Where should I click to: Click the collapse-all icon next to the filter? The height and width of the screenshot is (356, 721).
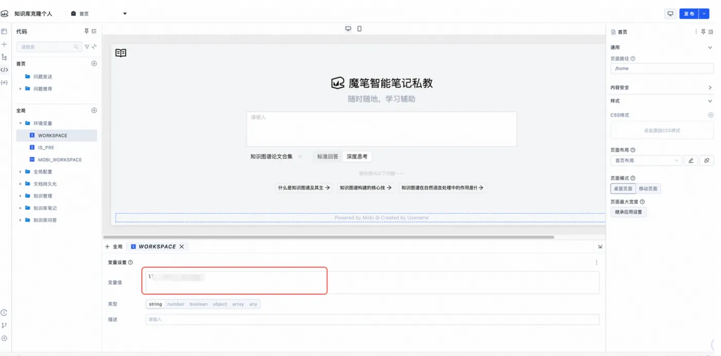click(x=94, y=47)
